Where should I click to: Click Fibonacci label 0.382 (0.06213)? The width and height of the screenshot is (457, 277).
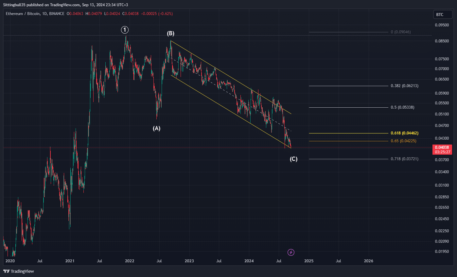[404, 86]
